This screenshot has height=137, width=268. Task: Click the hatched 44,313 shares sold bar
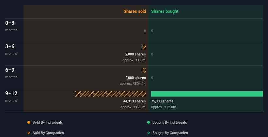110,94
